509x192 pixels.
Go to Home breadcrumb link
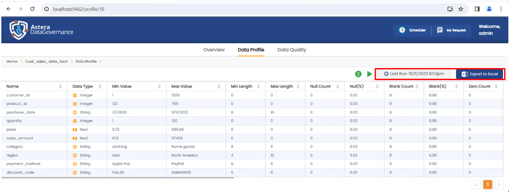12,62
